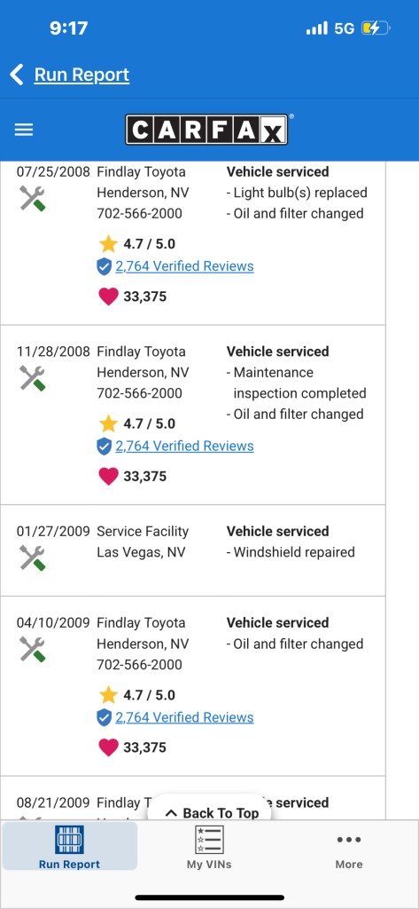Open the Run Report bottom tab
The image size is (419, 909).
[x=69, y=846]
